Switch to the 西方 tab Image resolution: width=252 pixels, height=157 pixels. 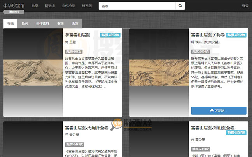click(75, 24)
